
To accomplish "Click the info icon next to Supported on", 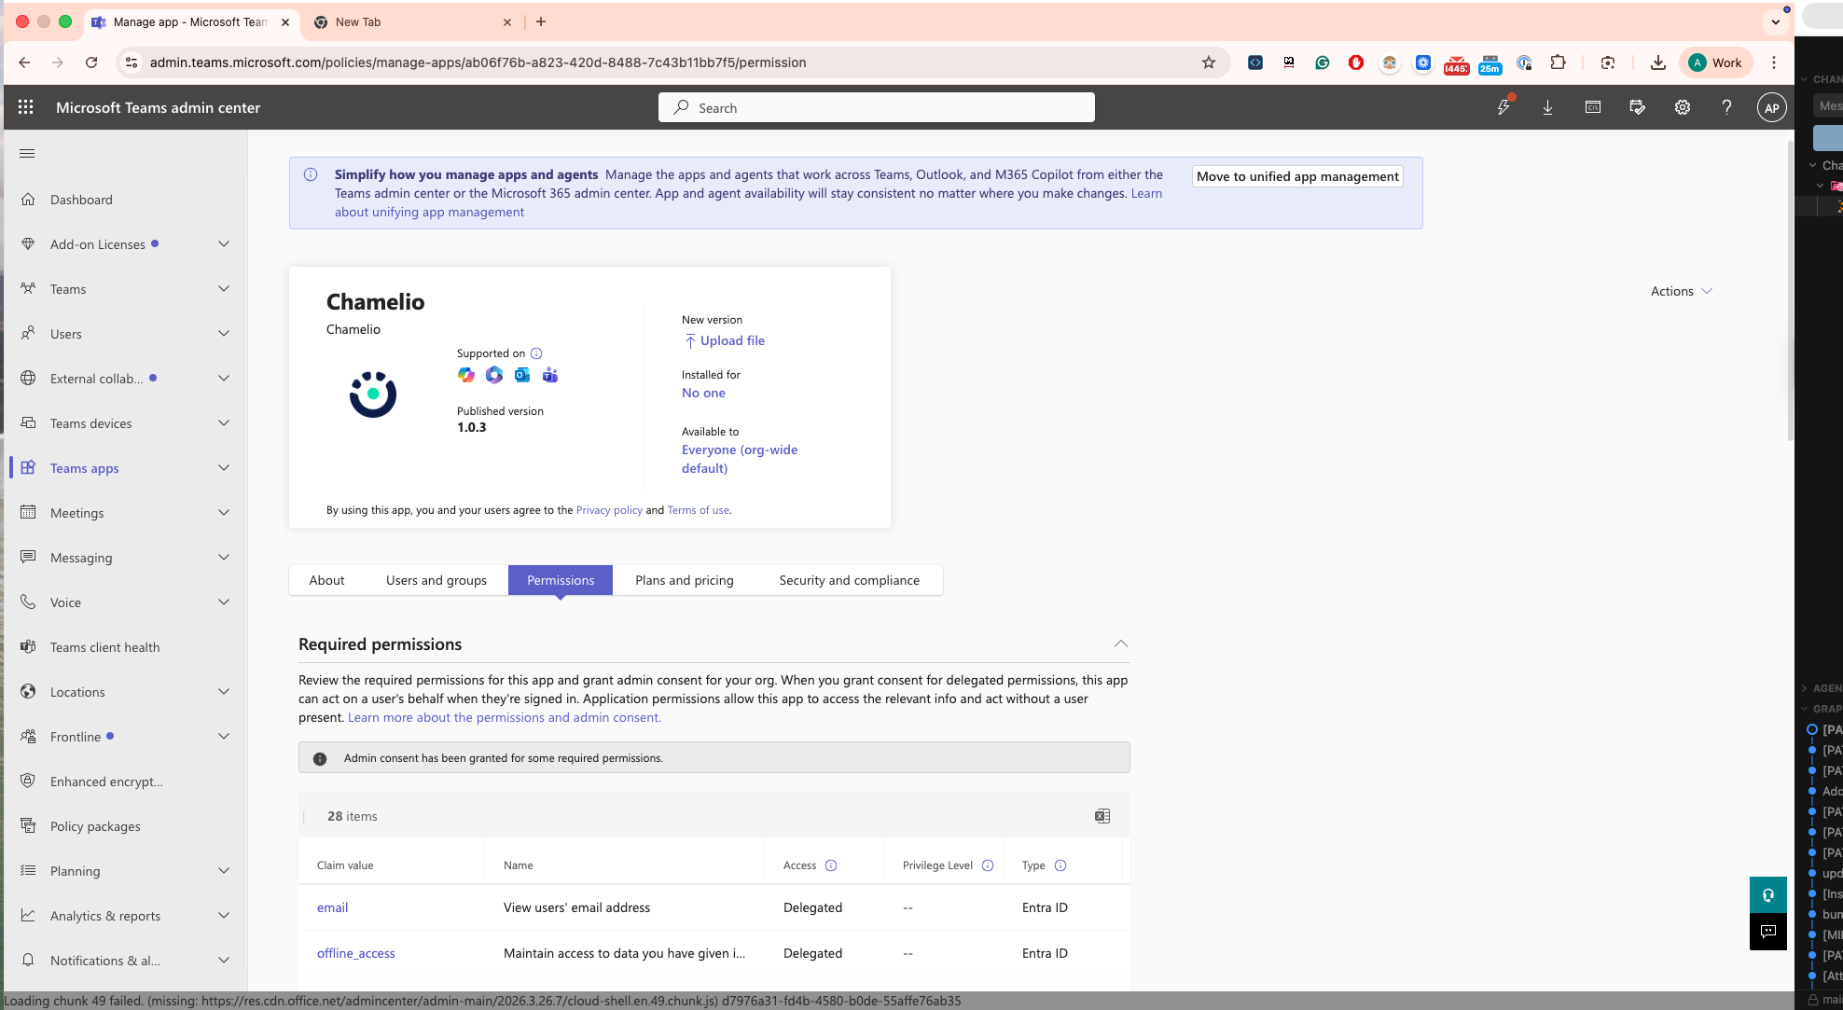I will [536, 353].
